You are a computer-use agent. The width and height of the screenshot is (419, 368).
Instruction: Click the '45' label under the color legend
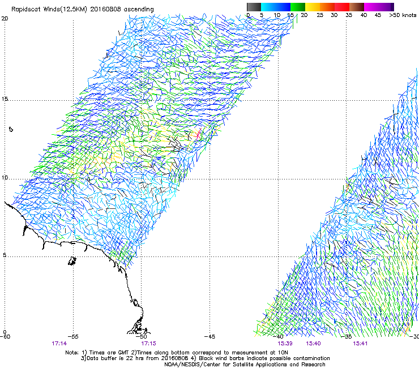point(378,15)
